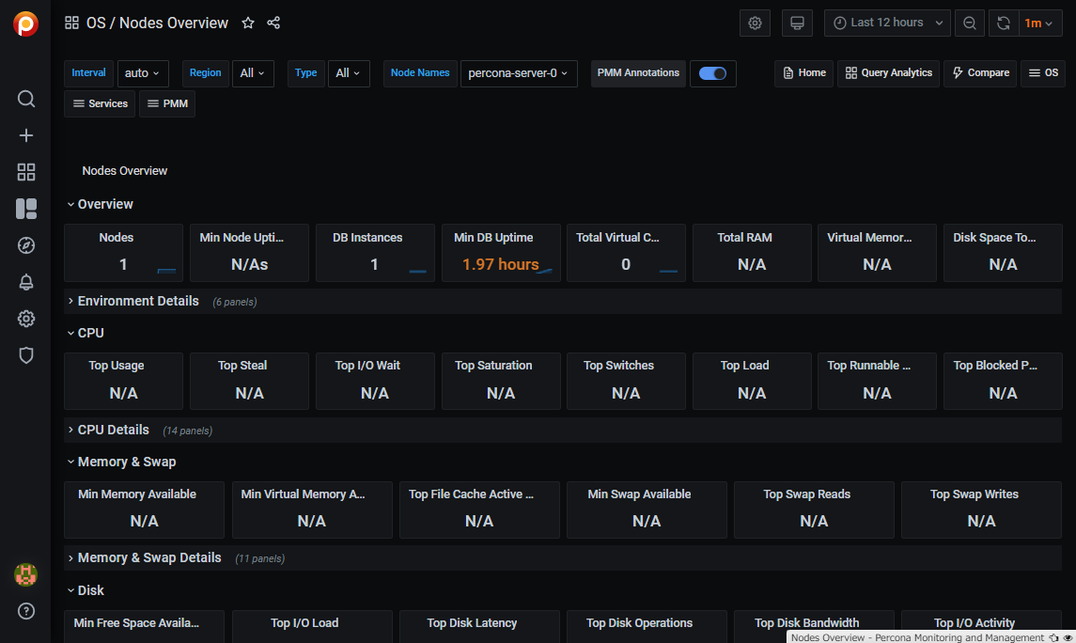Click the Top I/O Wait panel title

[x=367, y=366]
